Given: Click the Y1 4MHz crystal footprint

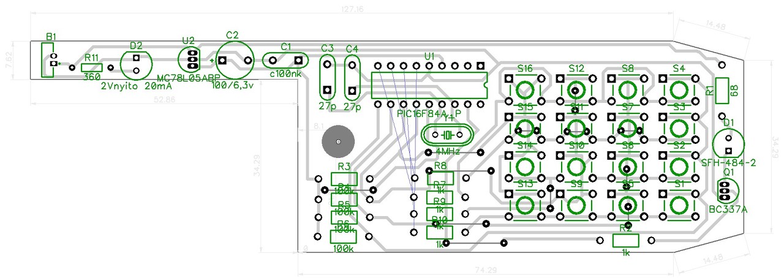Looking at the screenshot, I should 447,134.
